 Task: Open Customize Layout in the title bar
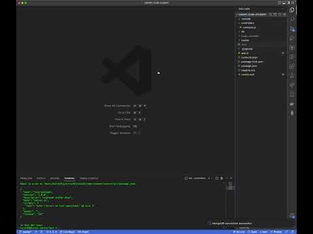point(293,3)
